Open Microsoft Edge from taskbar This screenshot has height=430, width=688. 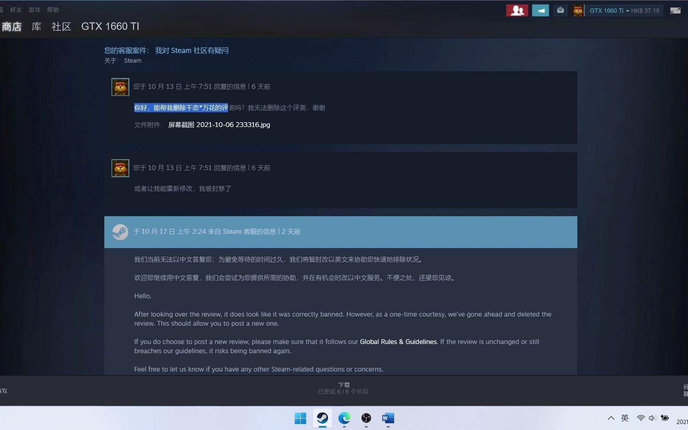point(344,418)
